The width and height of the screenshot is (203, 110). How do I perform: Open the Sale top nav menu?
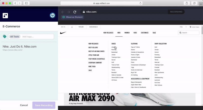(x=154, y=33)
